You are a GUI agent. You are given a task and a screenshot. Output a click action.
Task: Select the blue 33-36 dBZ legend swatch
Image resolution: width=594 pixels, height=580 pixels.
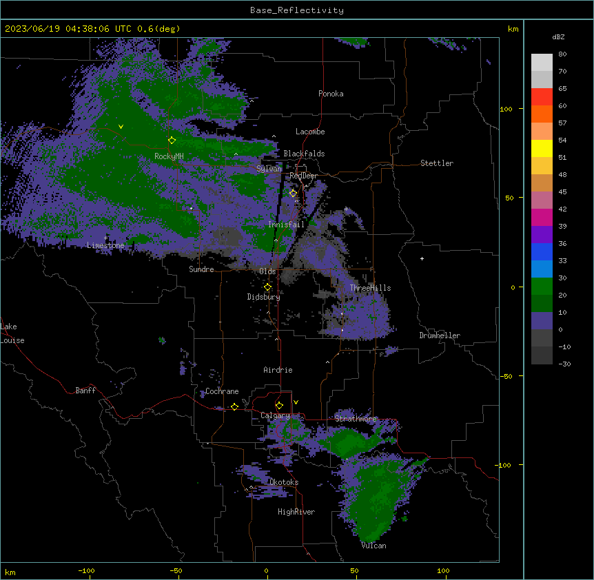[x=542, y=251]
